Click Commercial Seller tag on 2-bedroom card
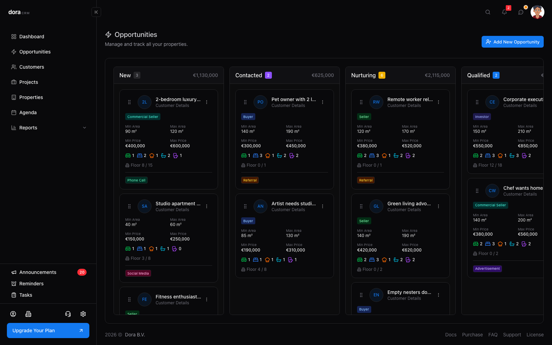The height and width of the screenshot is (345, 552). click(x=143, y=117)
